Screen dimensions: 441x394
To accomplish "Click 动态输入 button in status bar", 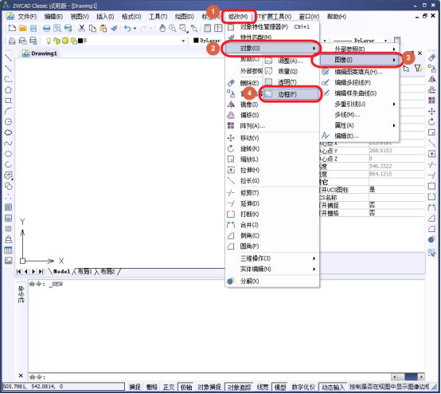I will coord(333,387).
